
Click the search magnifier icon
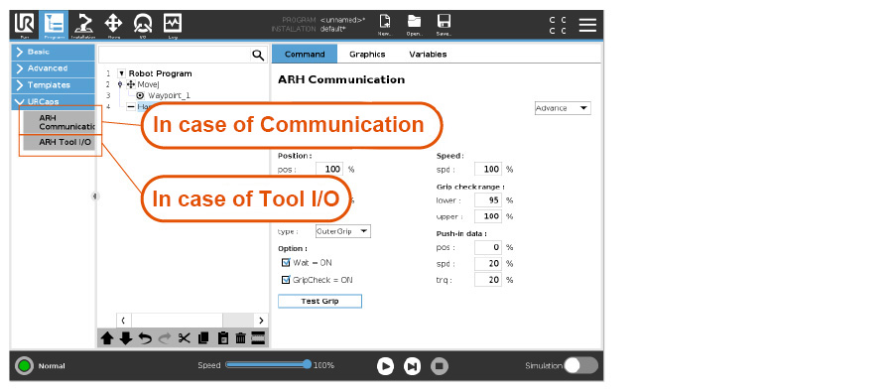click(258, 55)
